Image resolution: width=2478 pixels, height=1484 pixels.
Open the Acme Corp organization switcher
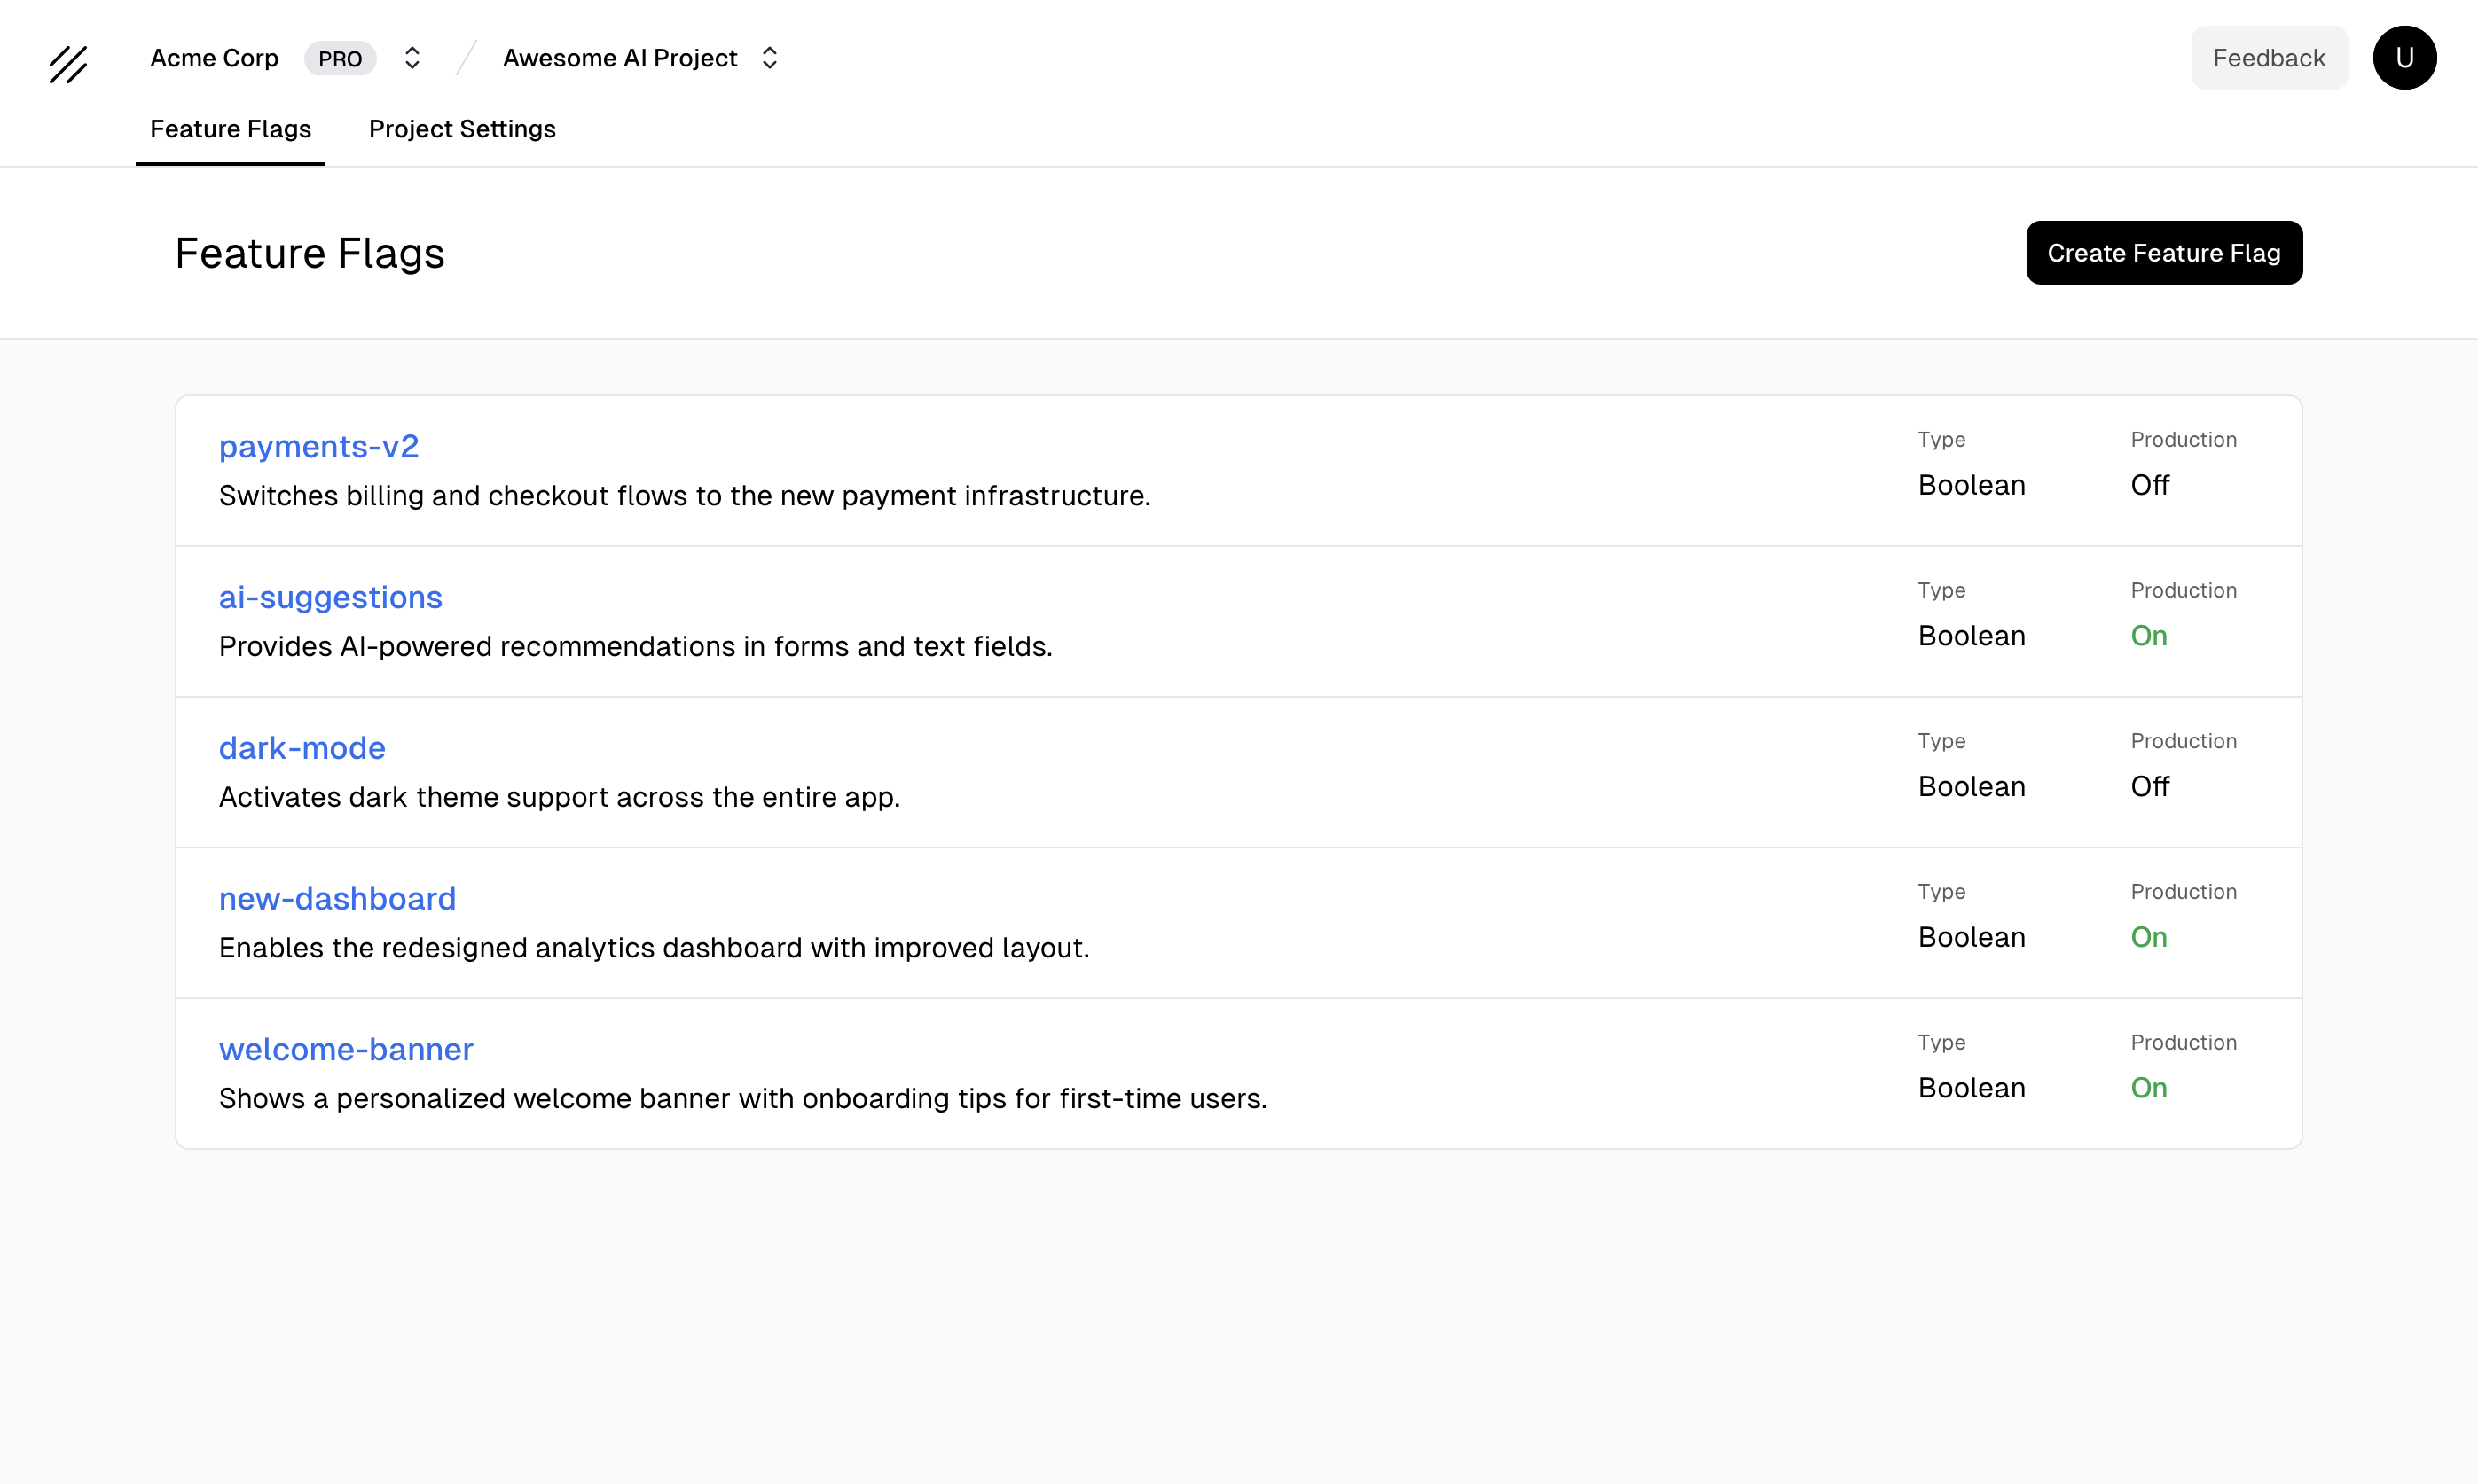214,58
